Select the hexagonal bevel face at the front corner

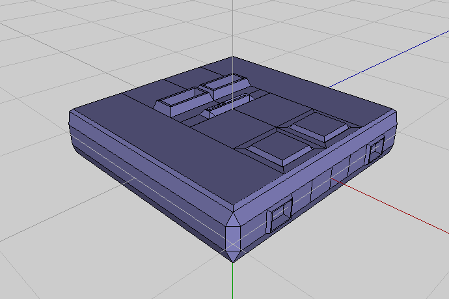[234, 238]
